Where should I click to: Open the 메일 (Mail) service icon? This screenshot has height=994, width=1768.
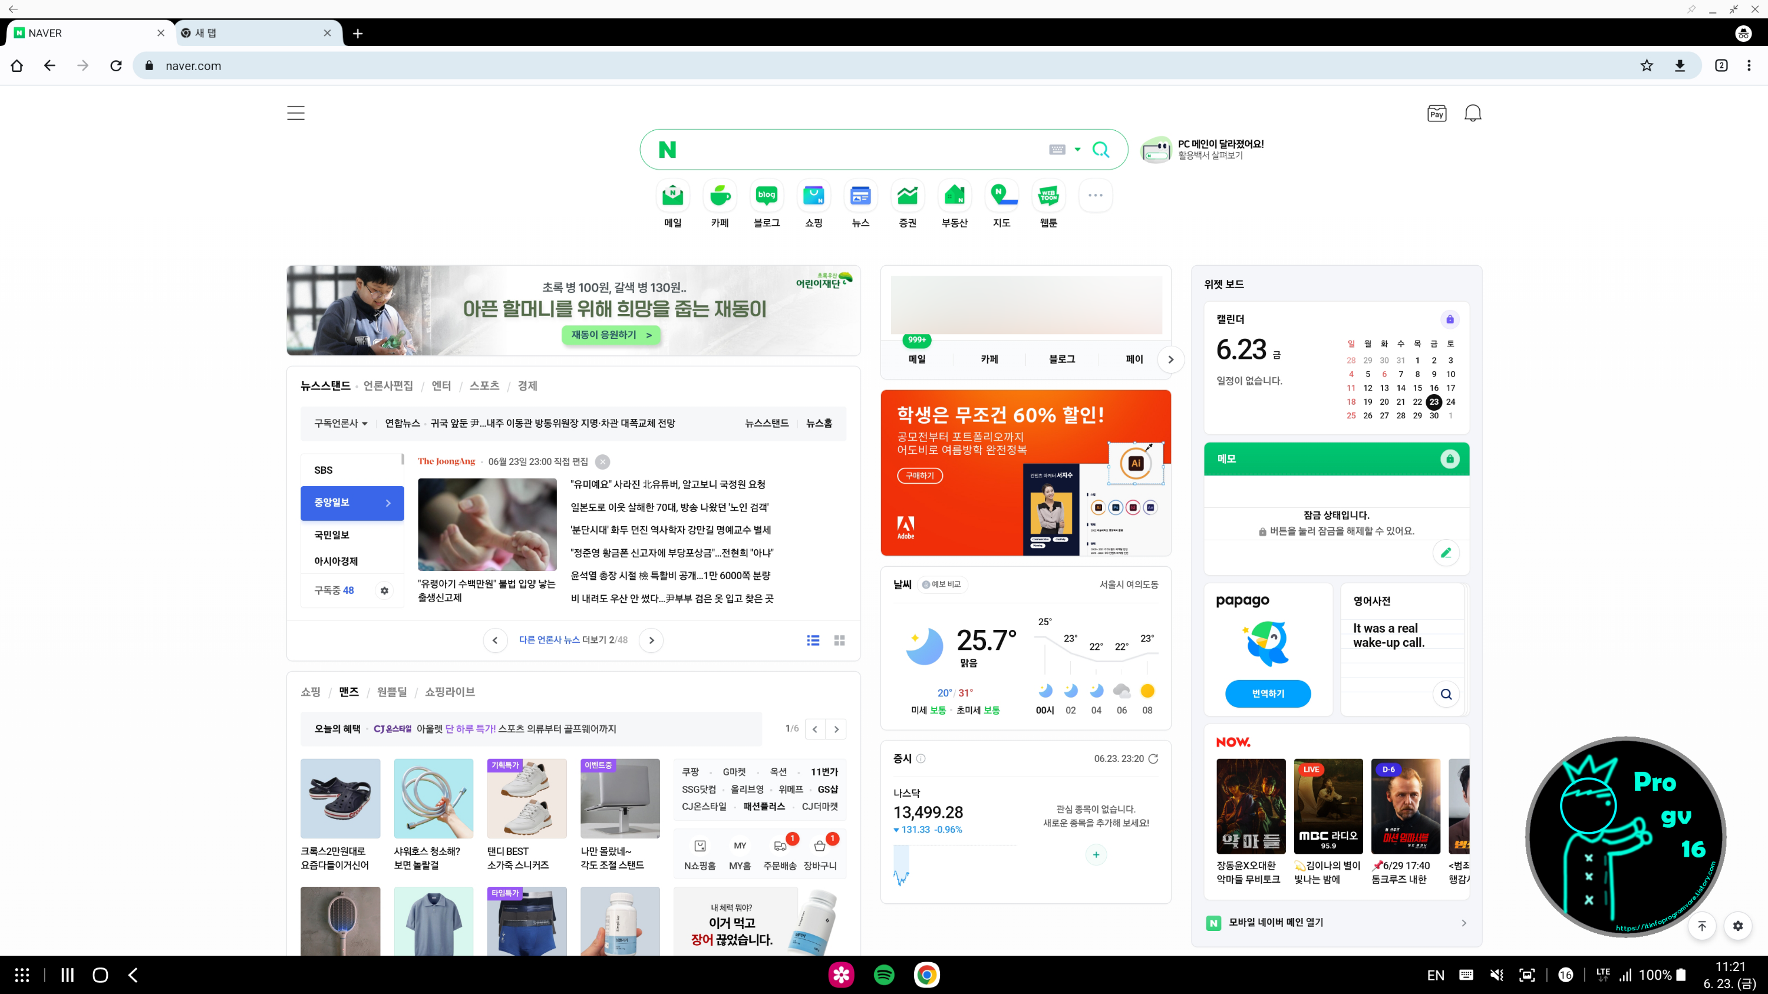point(671,196)
